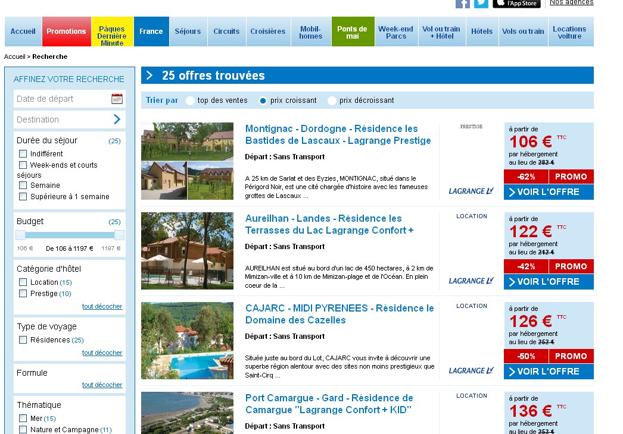This screenshot has height=434, width=623.
Task: Click the right handle of Budget slider
Action: [x=119, y=235]
